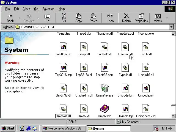Undo the last action
176x132 pixels.
click(110, 18)
